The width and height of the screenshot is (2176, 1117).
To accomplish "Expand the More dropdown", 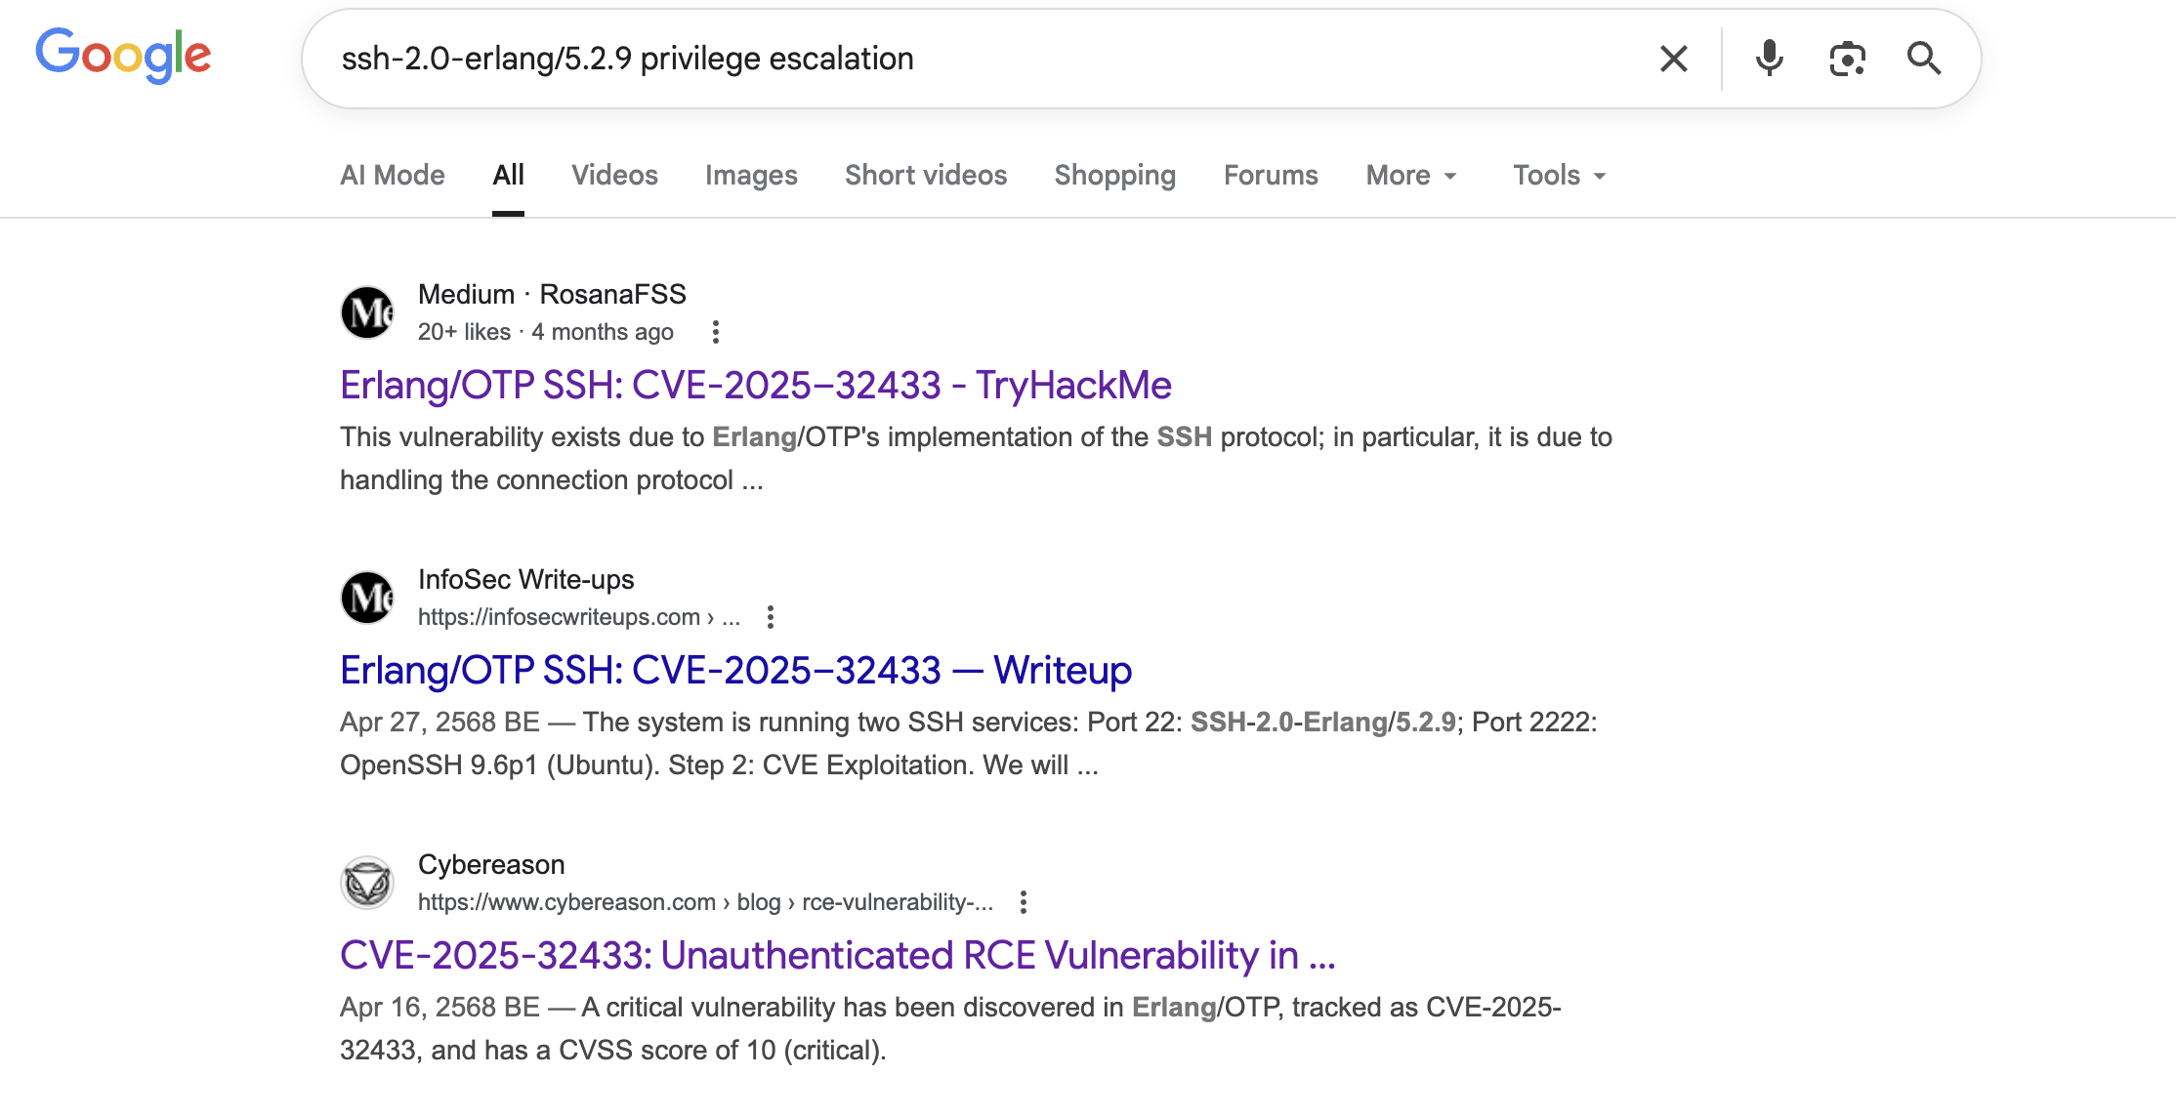I will (x=1410, y=175).
